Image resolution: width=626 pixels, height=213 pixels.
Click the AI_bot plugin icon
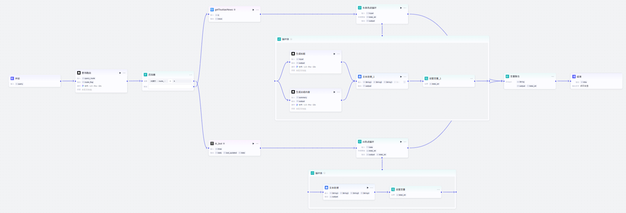[212, 144]
